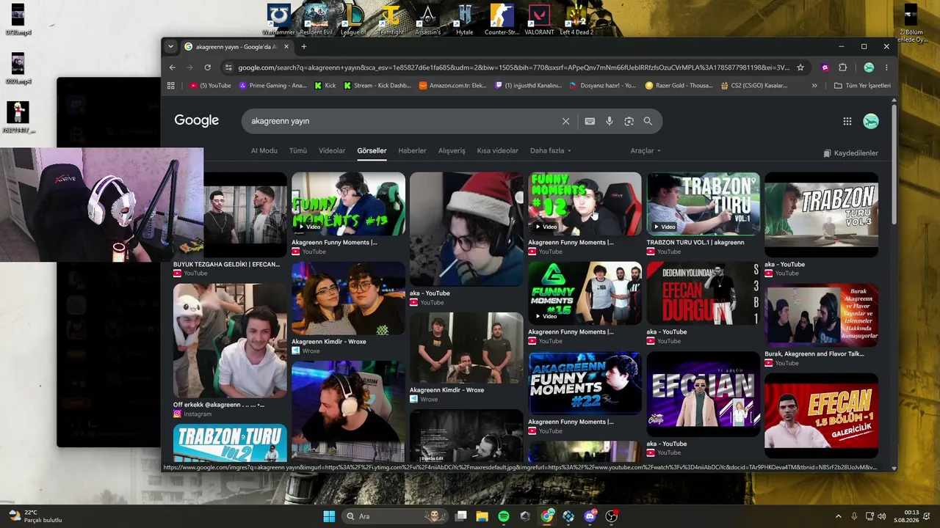Show hidden system tray icons

click(x=839, y=516)
